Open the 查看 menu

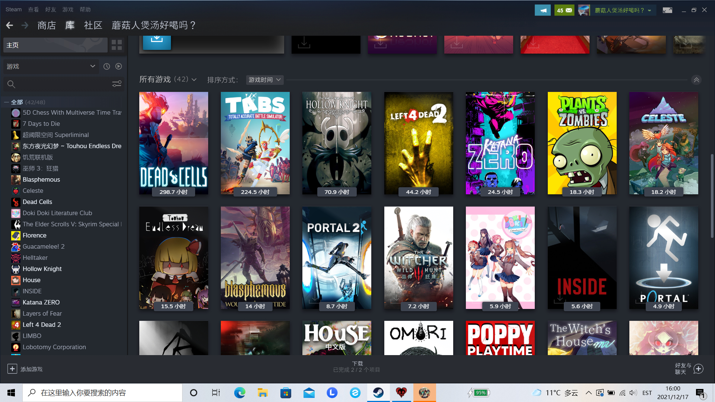[x=34, y=9]
